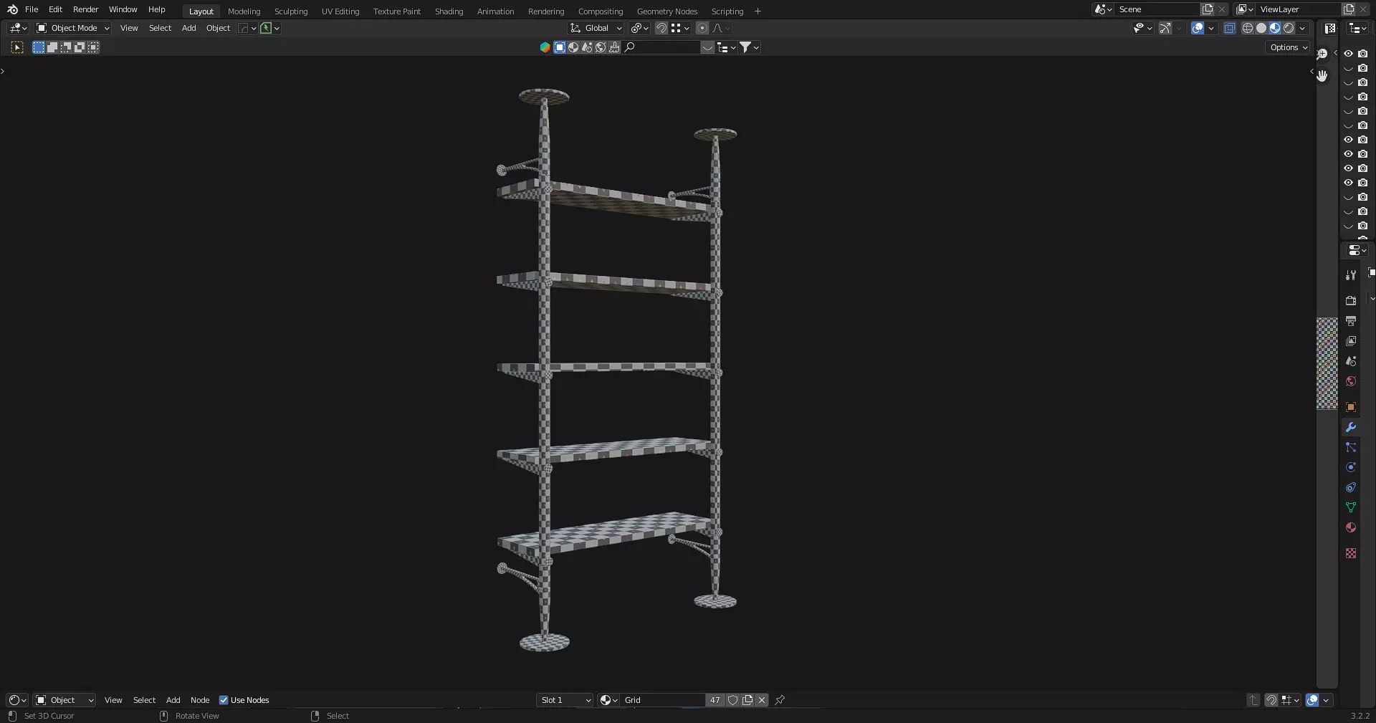1376x723 pixels.
Task: Toggle node editor snapping magnet
Action: click(1271, 700)
